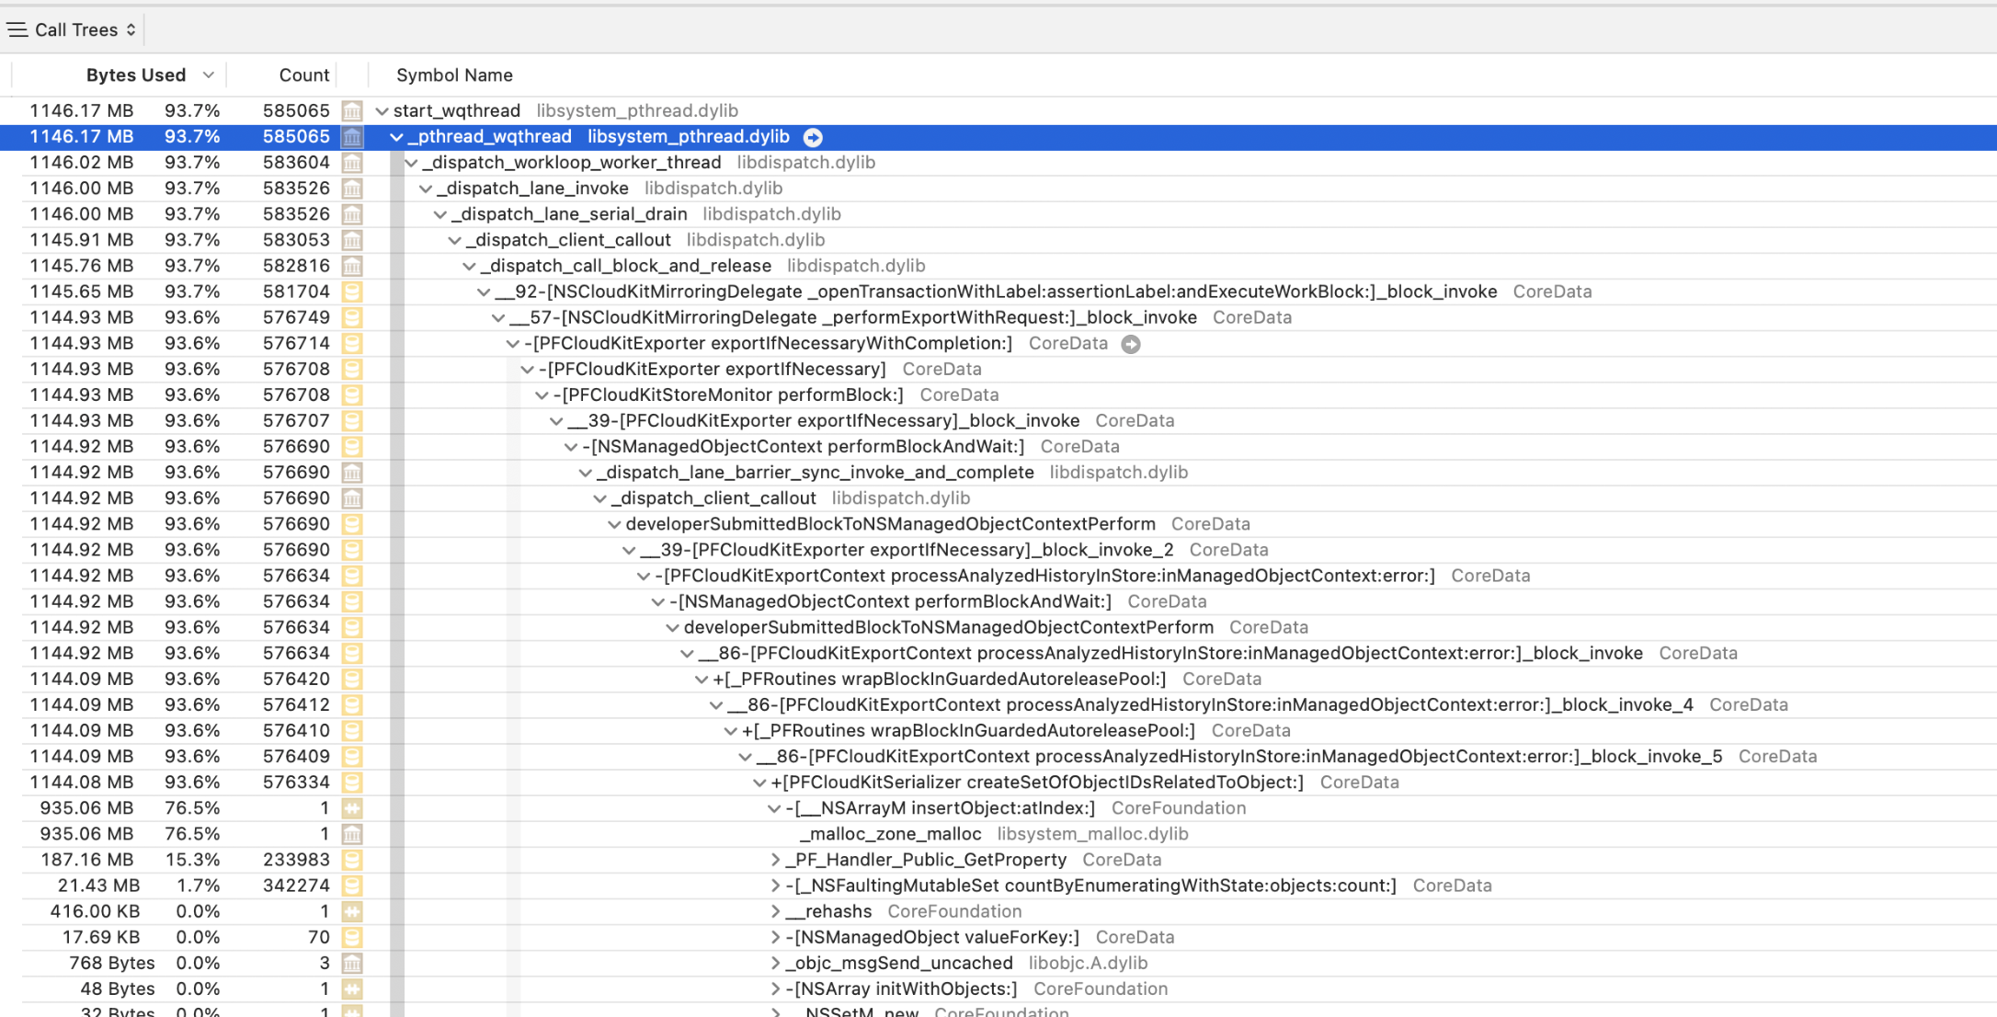The image size is (1997, 1017).
Task: Click the Count column header
Action: click(303, 75)
